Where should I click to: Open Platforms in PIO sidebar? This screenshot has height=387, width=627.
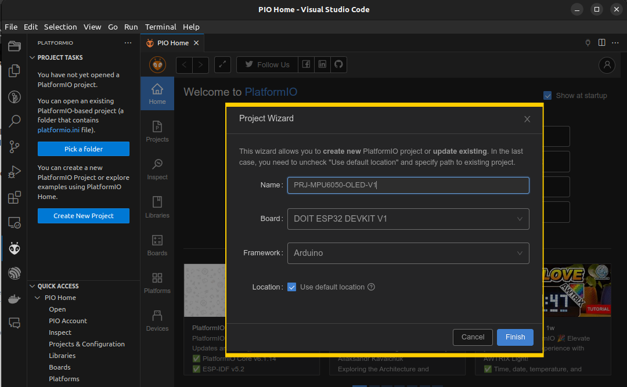click(x=157, y=283)
